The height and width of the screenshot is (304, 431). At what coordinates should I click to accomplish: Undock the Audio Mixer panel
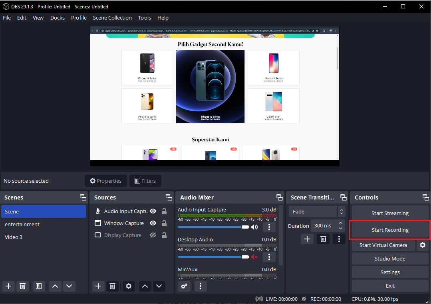pyautogui.click(x=280, y=197)
